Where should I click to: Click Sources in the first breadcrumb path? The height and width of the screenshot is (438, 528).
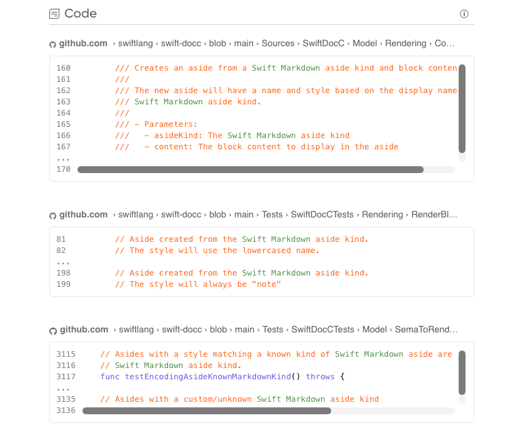[278, 43]
